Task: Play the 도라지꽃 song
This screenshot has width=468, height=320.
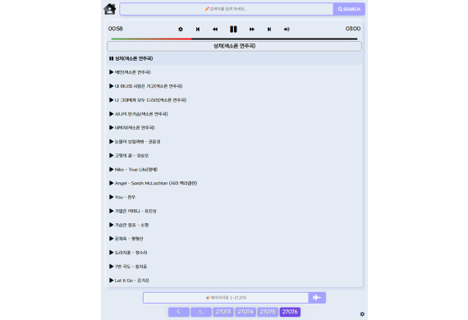Action: [234, 253]
